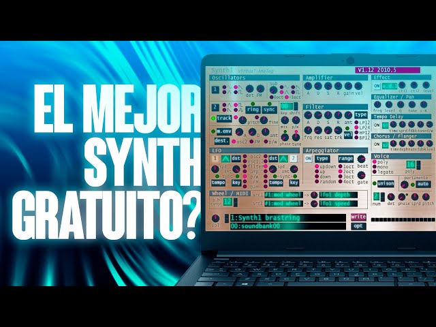Select mono voice mode
The height and width of the screenshot is (327, 436).
[375, 167]
